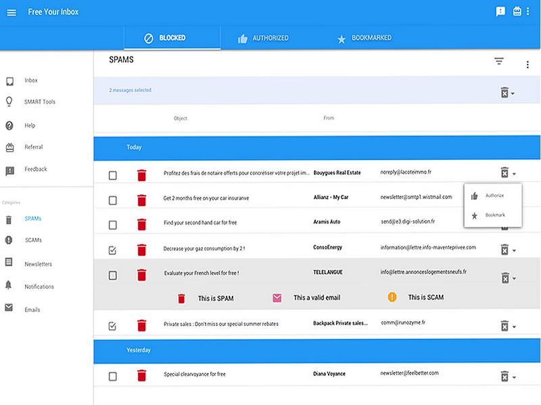Check the box for Allianz - My Car email

tap(112, 200)
